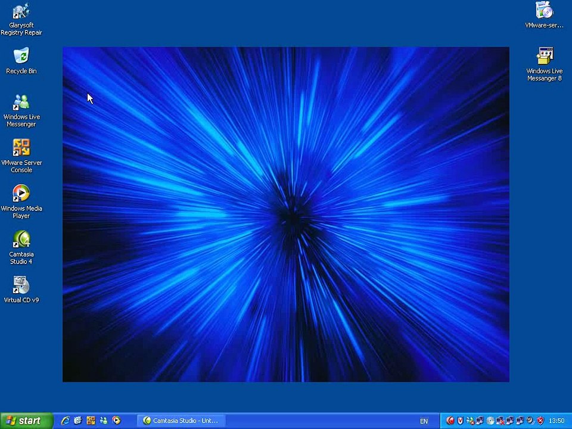Open the McAfee shield tray icon
The height and width of the screenshot is (429, 572).
[x=461, y=421]
